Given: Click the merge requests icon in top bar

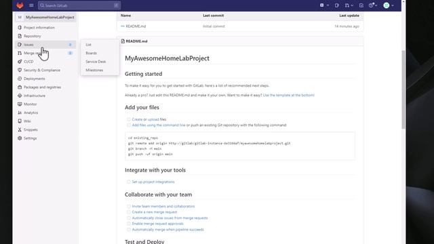Looking at the screenshot, I should [x=347, y=5].
